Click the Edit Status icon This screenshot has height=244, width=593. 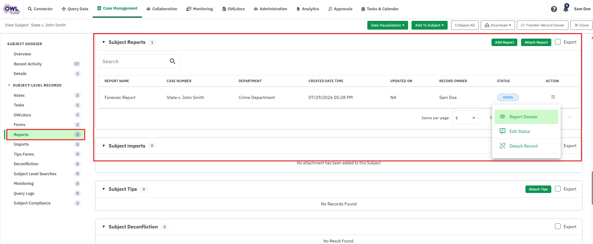click(502, 131)
